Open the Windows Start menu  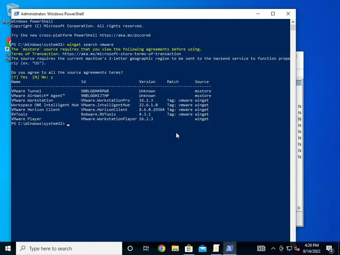click(x=8, y=248)
